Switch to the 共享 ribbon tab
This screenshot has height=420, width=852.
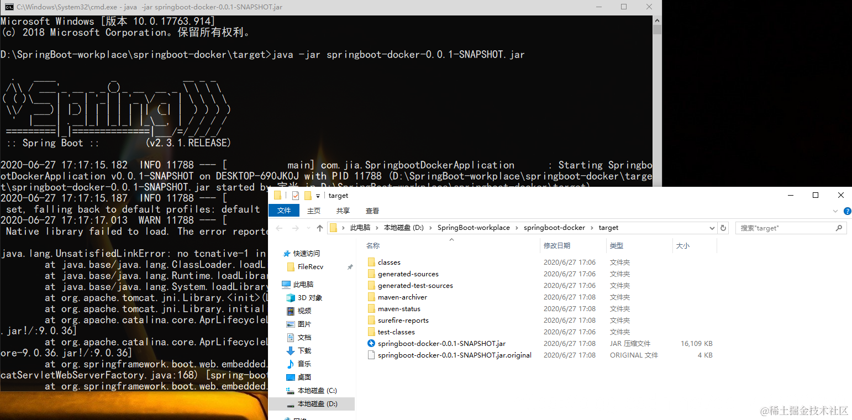[343, 211]
